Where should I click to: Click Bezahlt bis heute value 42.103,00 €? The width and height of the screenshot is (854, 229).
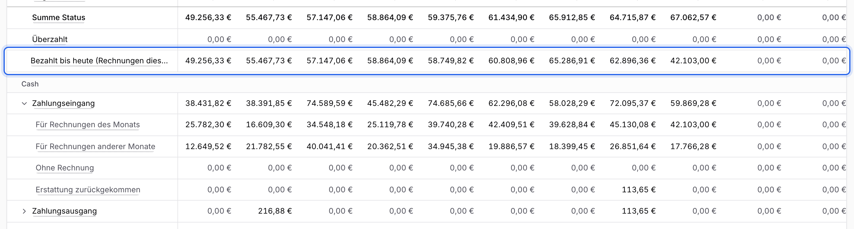[x=693, y=61]
